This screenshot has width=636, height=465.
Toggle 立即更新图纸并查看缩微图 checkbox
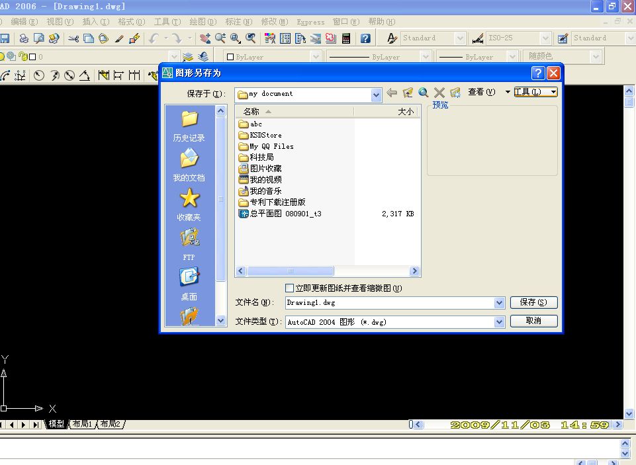pos(290,288)
